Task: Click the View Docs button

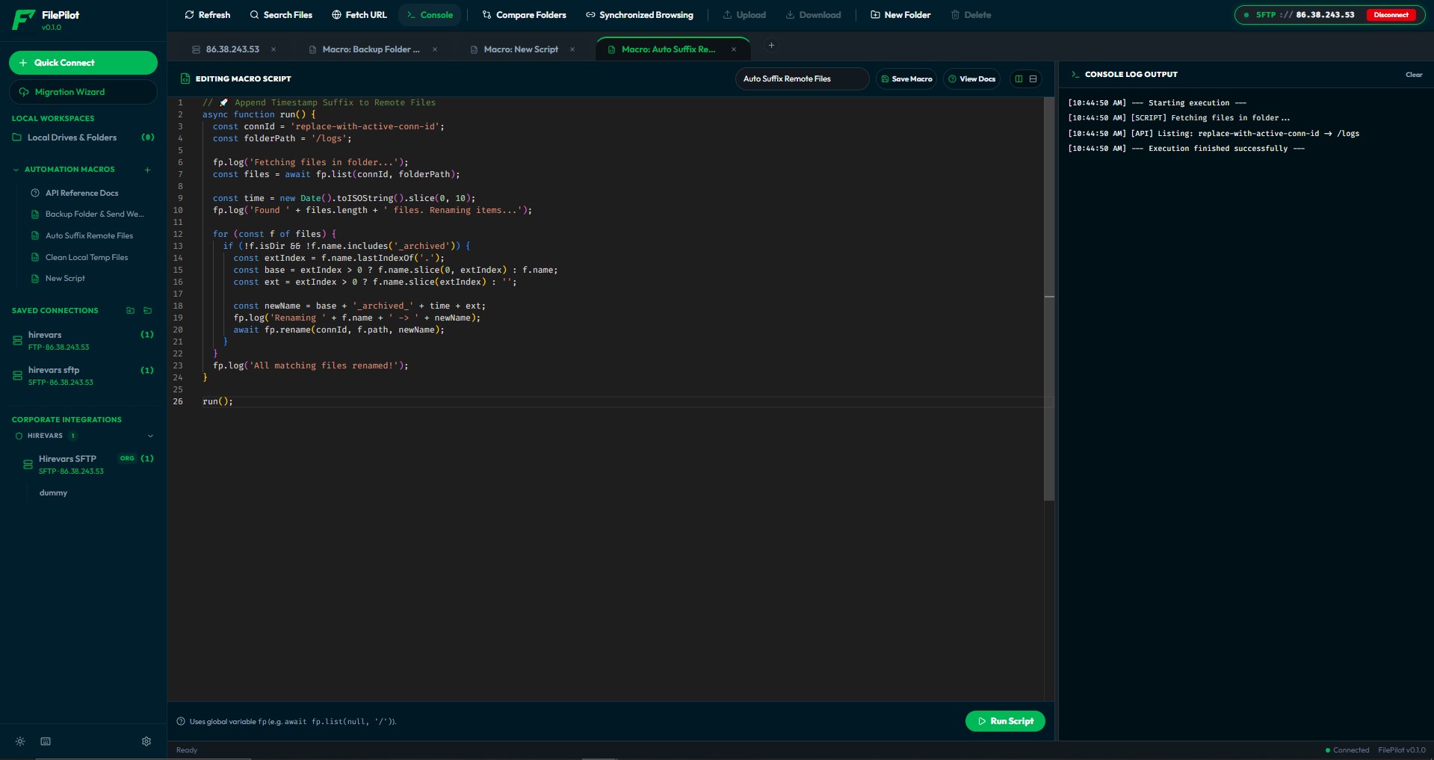Action: 971,78
